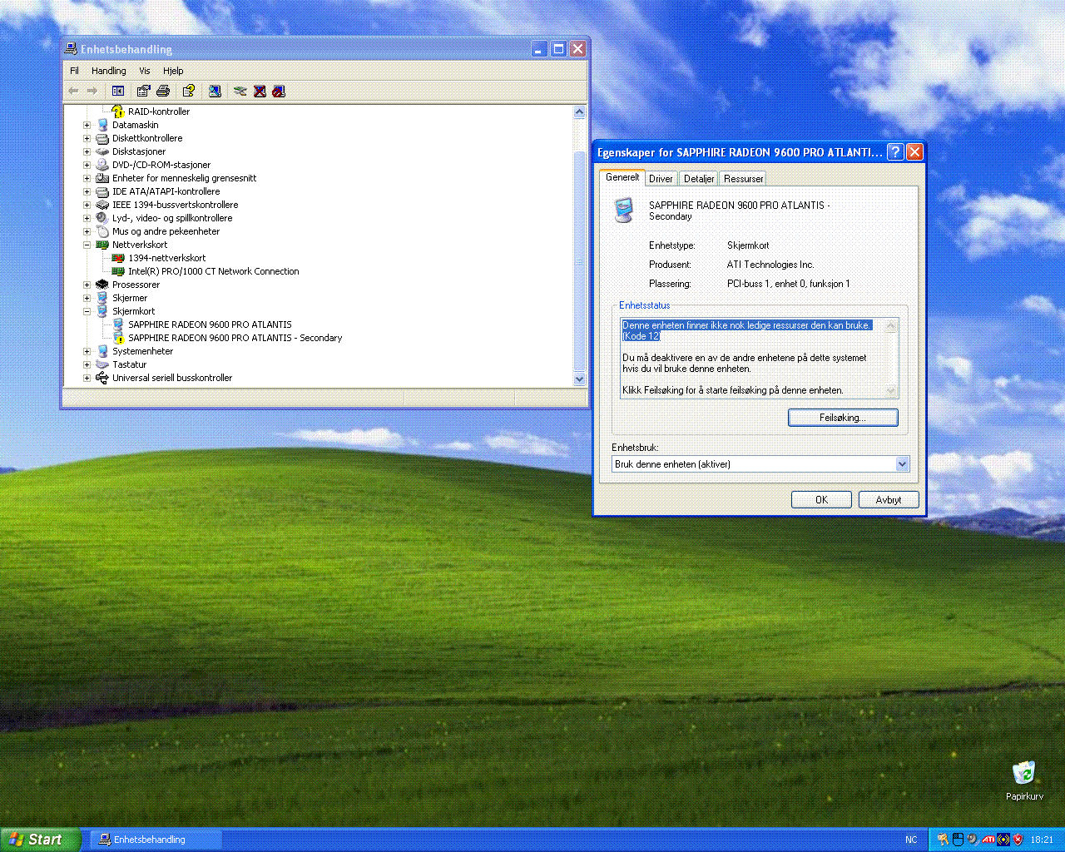Click the scan for hardware changes icon

click(x=215, y=92)
